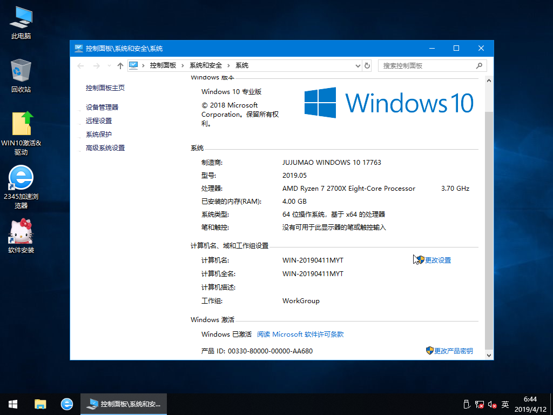Switch the 英 input method indicator
The image size is (553, 415).
505,404
